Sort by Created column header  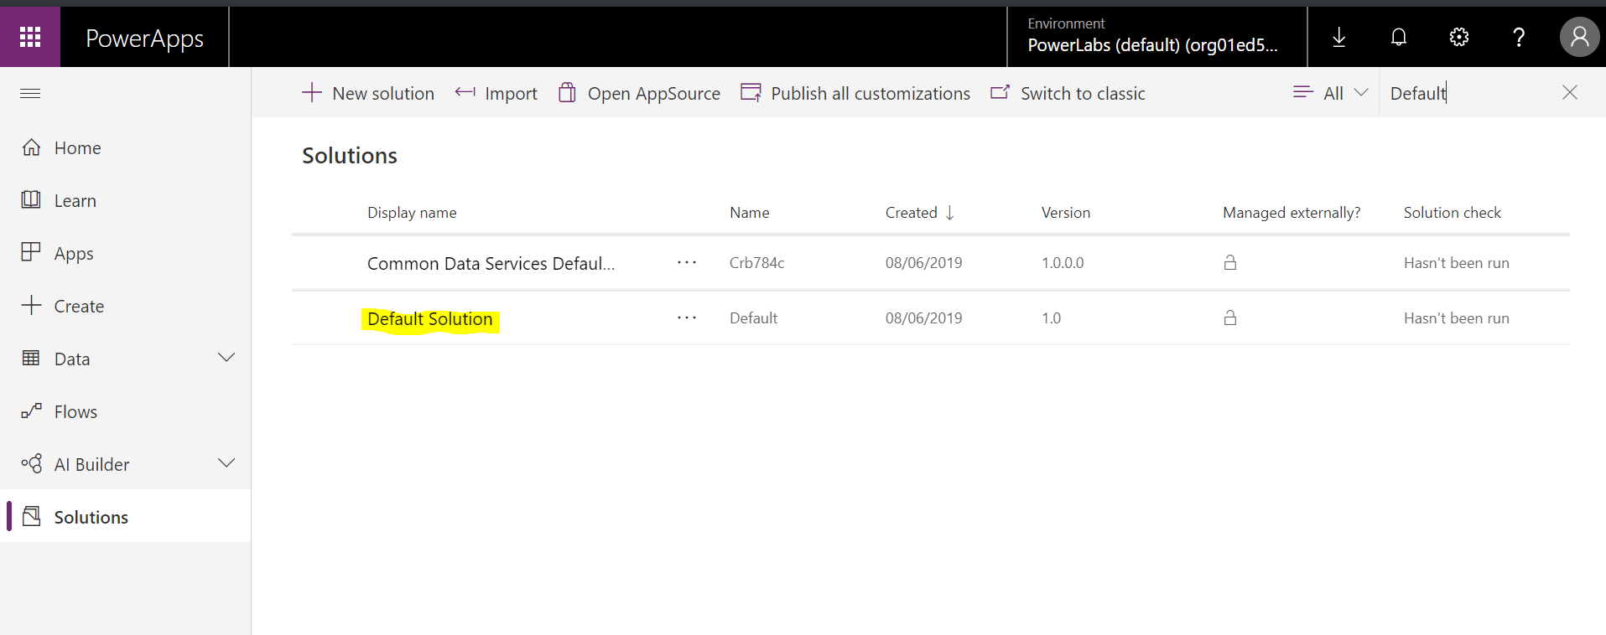[x=919, y=213]
